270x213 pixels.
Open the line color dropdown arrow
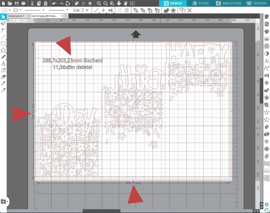pos(21,10)
